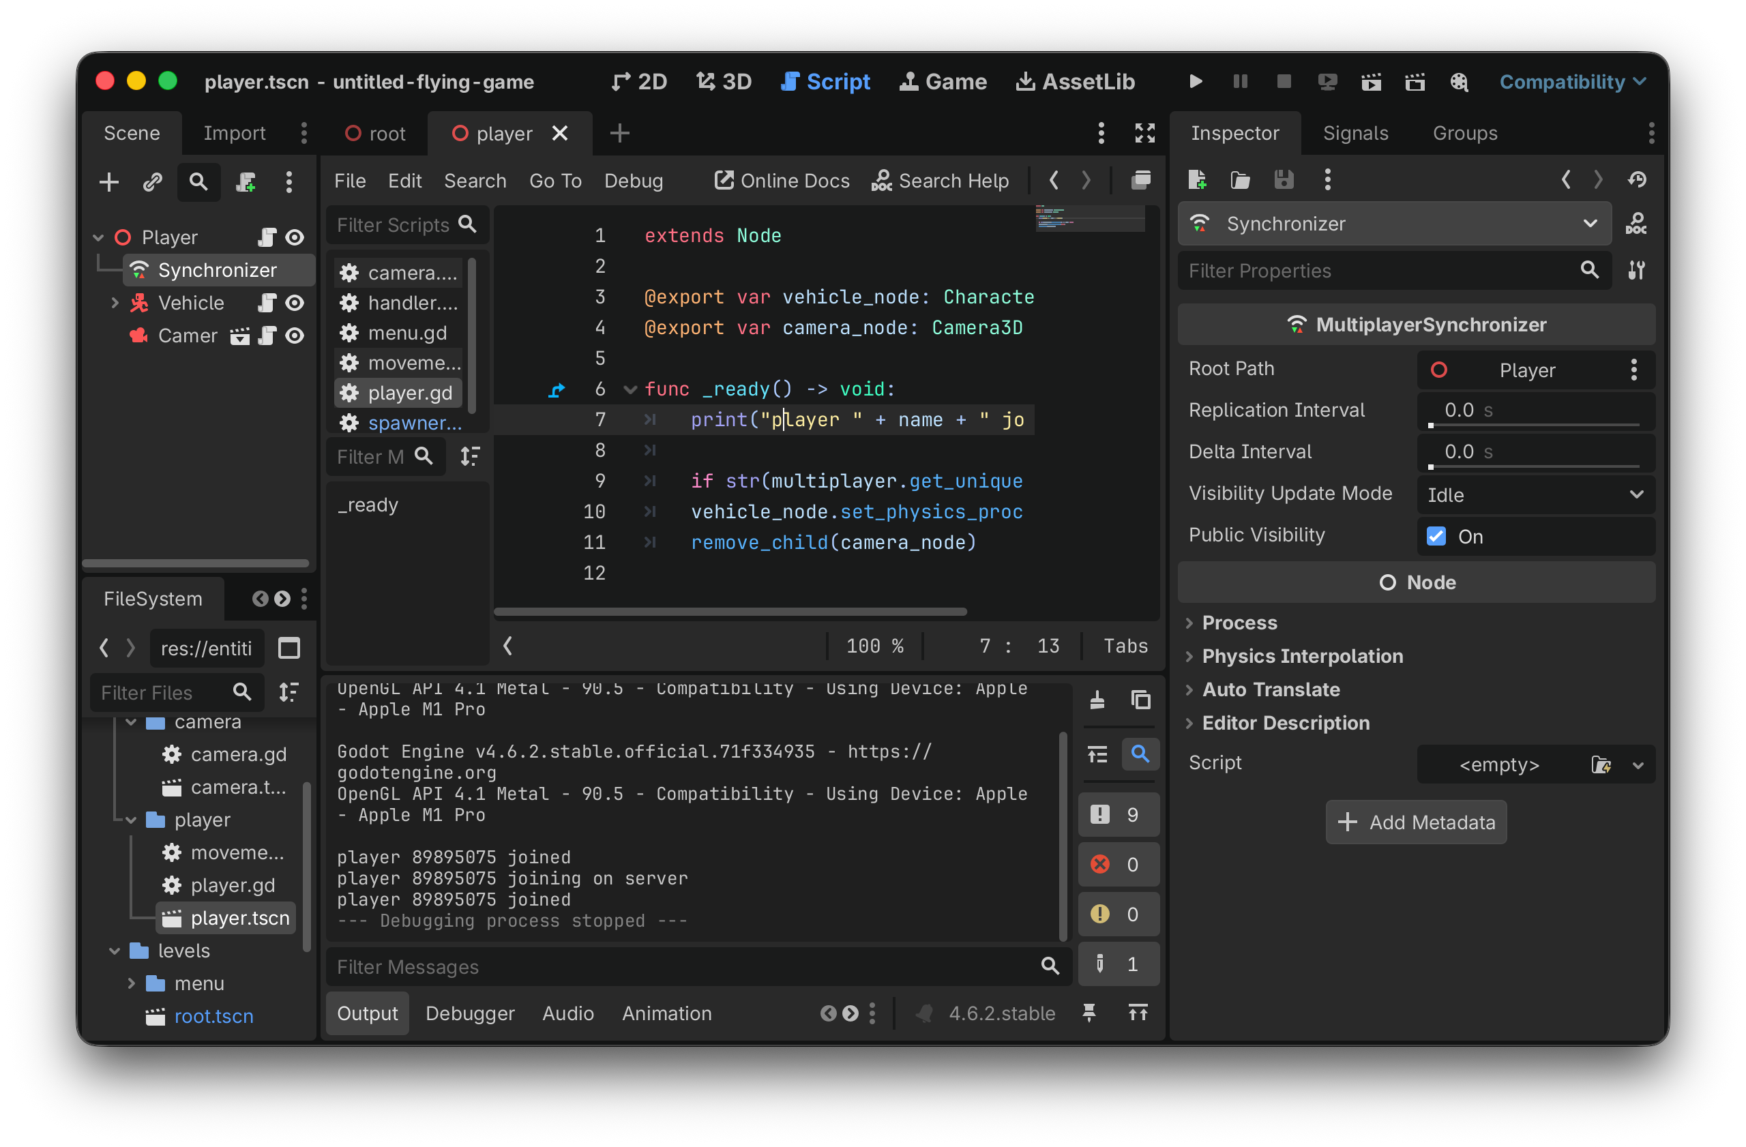Open the File menu in script editor
The width and height of the screenshot is (1746, 1147).
(x=350, y=181)
